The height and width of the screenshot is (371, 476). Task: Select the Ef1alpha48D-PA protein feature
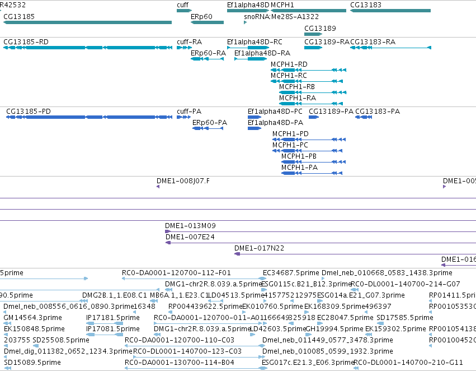pos(255,128)
